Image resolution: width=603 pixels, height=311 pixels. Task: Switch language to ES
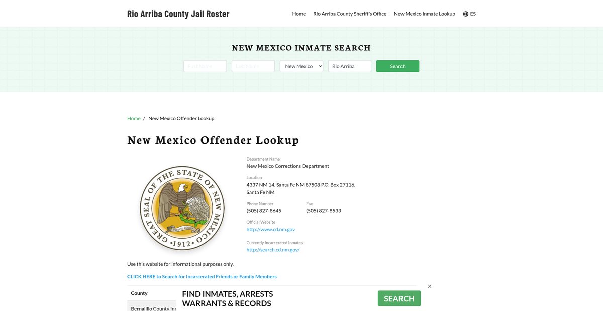click(x=473, y=14)
